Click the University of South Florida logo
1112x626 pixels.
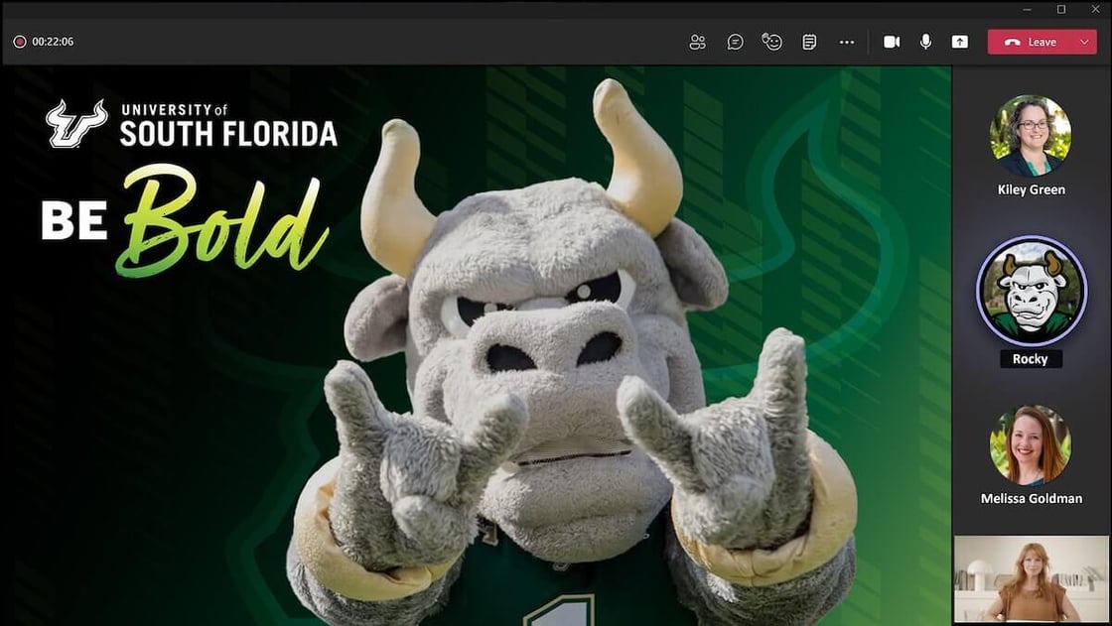point(191,124)
